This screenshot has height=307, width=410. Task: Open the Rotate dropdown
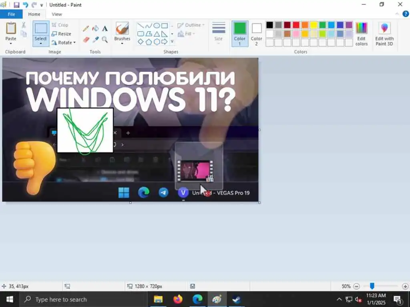click(x=64, y=42)
